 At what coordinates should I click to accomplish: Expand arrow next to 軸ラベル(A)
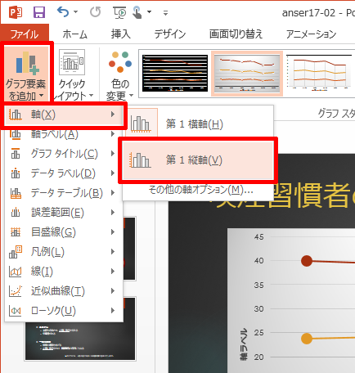point(113,134)
